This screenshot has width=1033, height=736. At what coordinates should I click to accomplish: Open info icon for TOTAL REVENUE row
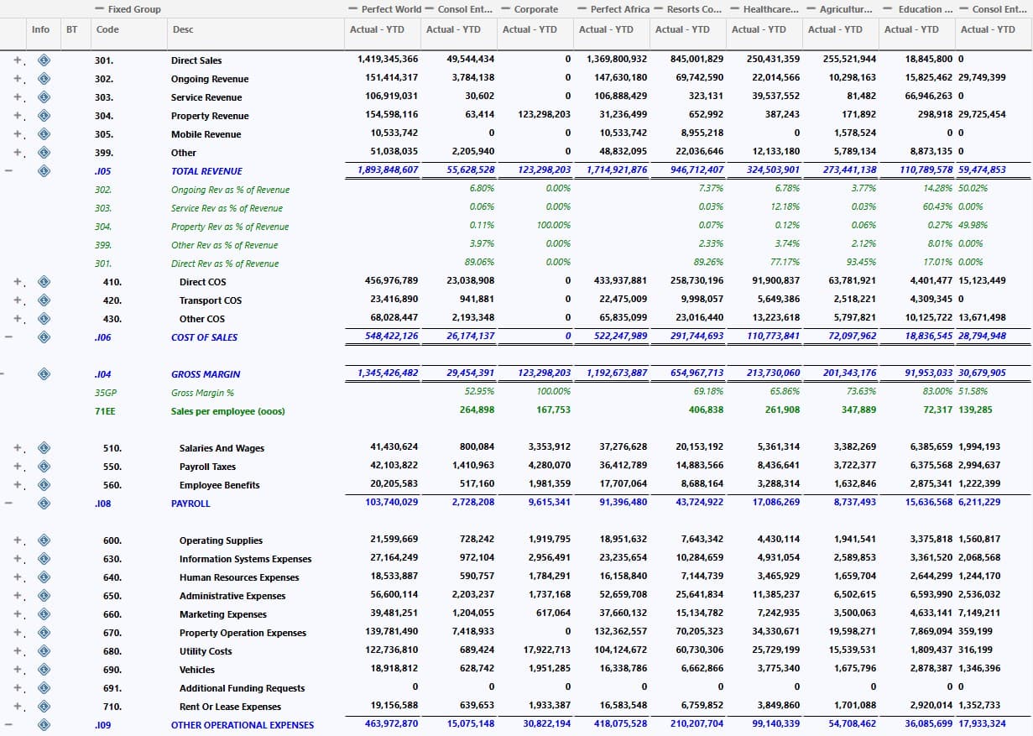pyautogui.click(x=44, y=171)
